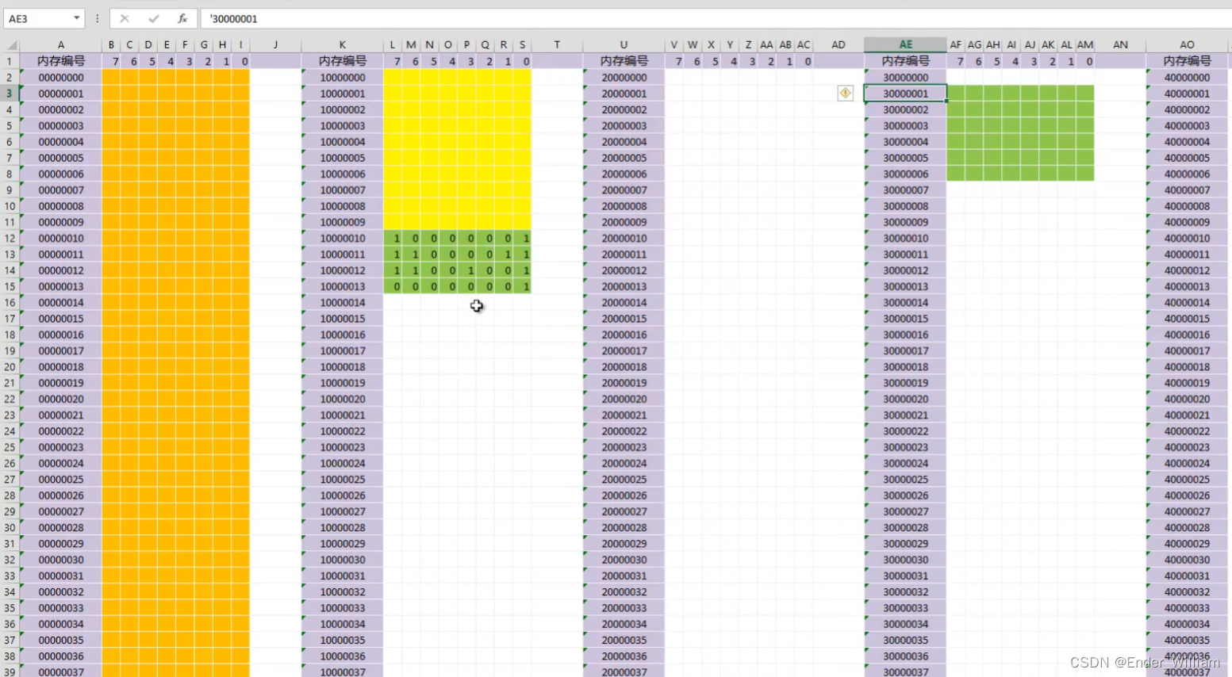This screenshot has width=1232, height=677.
Task: Click the cell containing 10000010
Action: point(343,239)
